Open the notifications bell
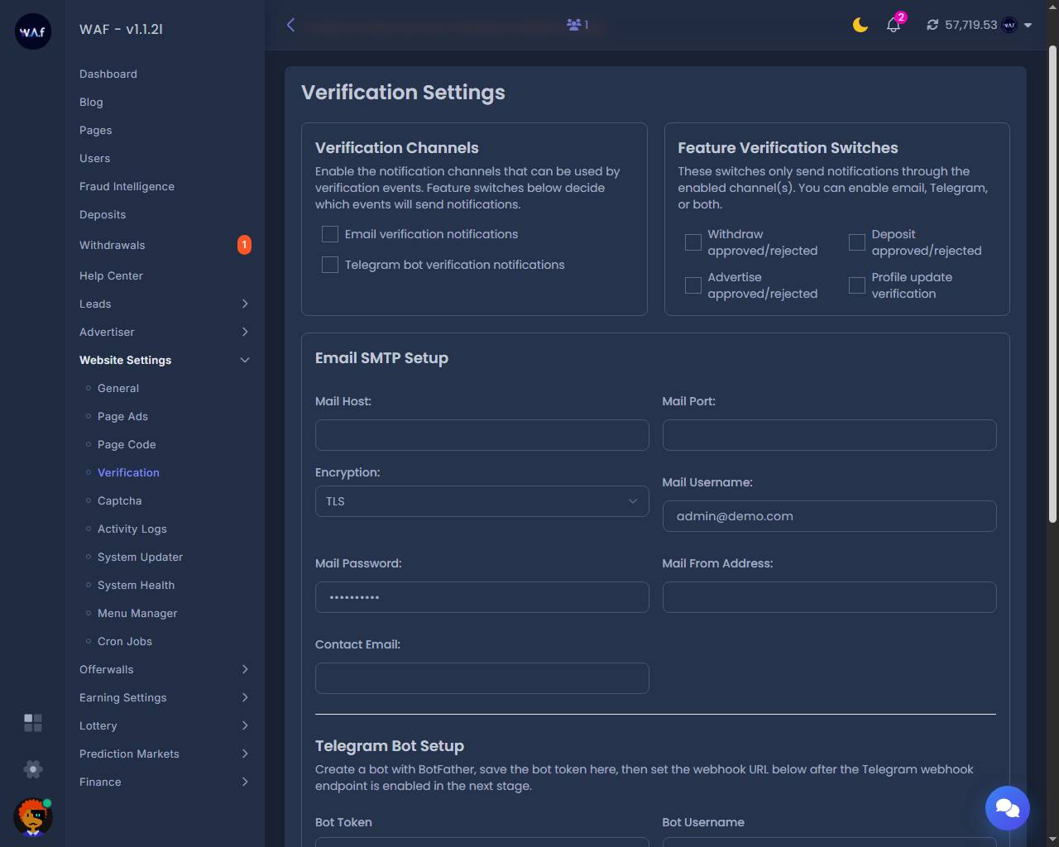This screenshot has width=1059, height=847. click(x=894, y=25)
